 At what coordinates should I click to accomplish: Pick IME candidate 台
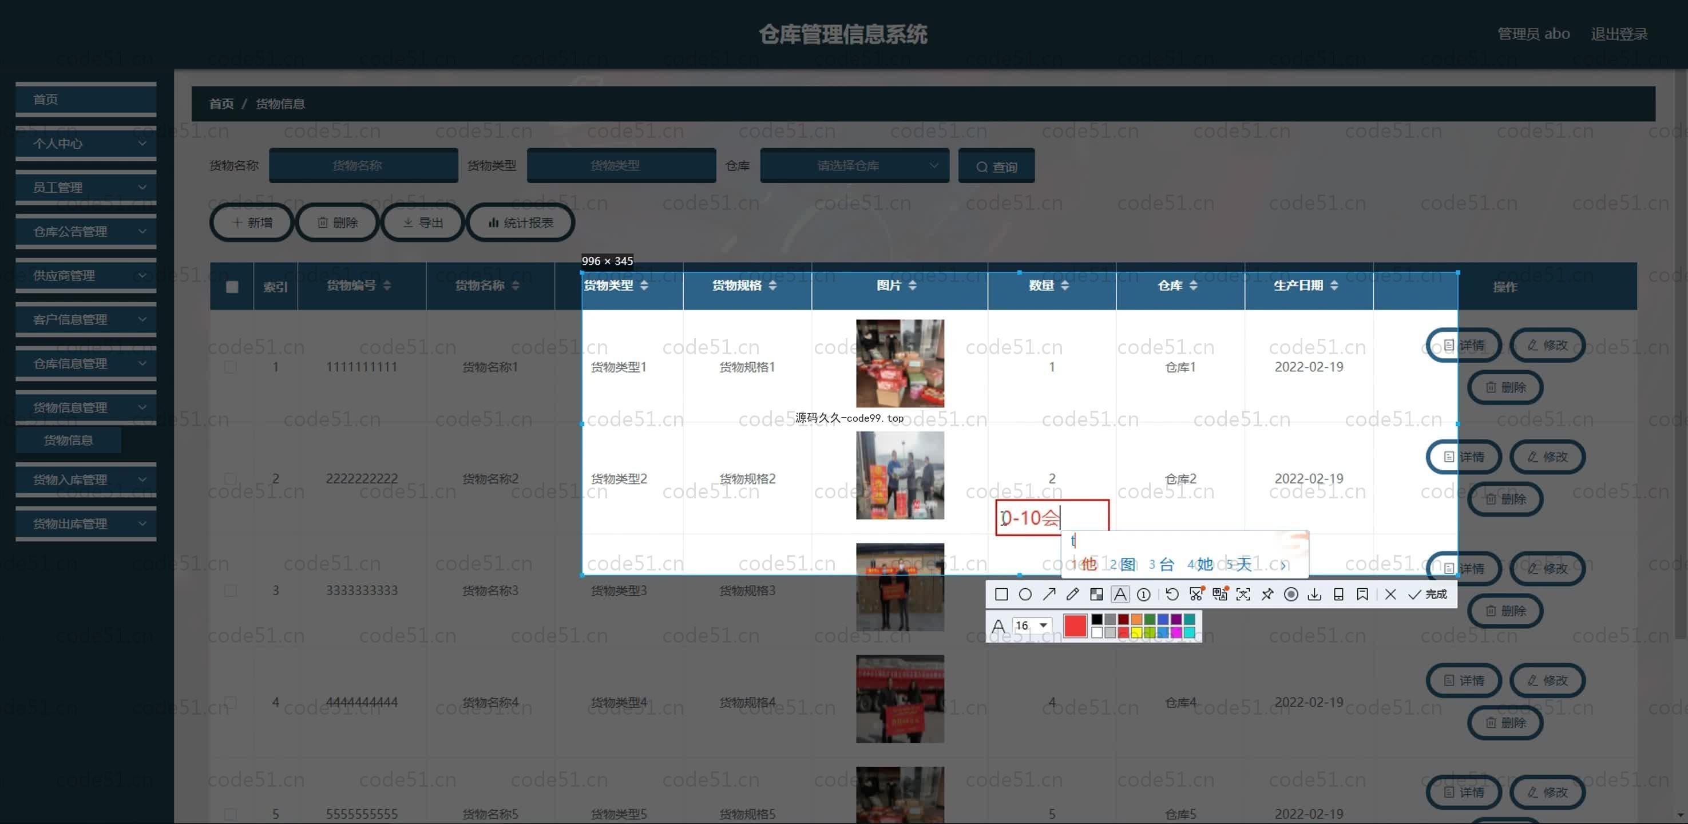click(x=1162, y=564)
